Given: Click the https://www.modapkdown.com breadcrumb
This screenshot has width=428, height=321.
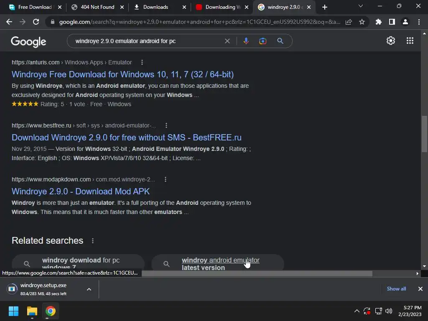Looking at the screenshot, I should coord(51,179).
